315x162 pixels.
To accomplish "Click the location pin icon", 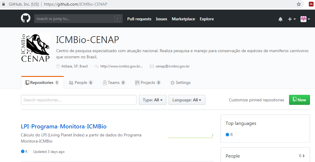I will pyautogui.click(x=58, y=66).
